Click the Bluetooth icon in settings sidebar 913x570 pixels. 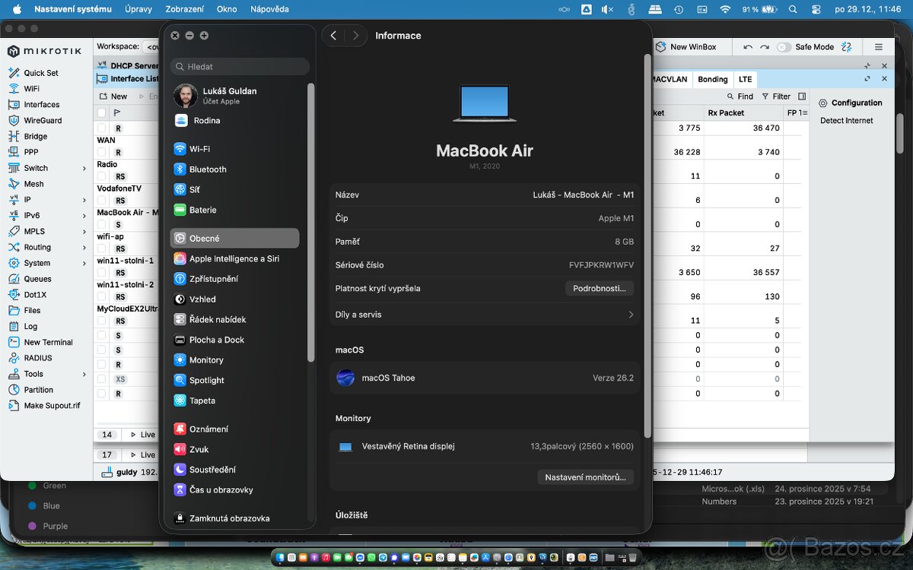click(x=180, y=169)
